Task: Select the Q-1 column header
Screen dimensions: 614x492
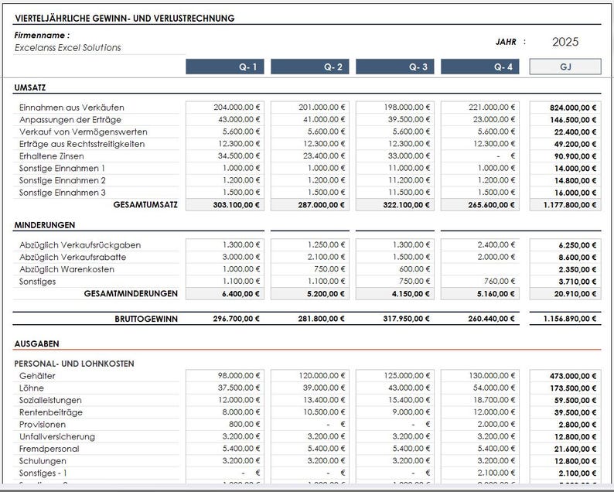Action: [x=225, y=67]
